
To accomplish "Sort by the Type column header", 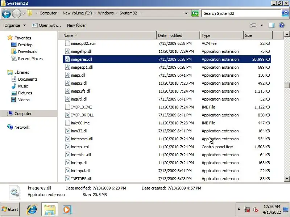I will (221, 35).
